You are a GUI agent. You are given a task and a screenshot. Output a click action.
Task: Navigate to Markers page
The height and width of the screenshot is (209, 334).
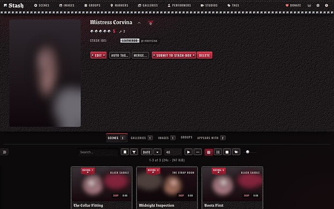click(x=119, y=5)
